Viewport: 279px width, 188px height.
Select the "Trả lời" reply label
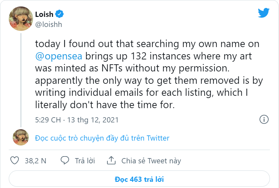[85, 161]
